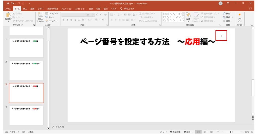Click the New Slide icon

pos(41,15)
